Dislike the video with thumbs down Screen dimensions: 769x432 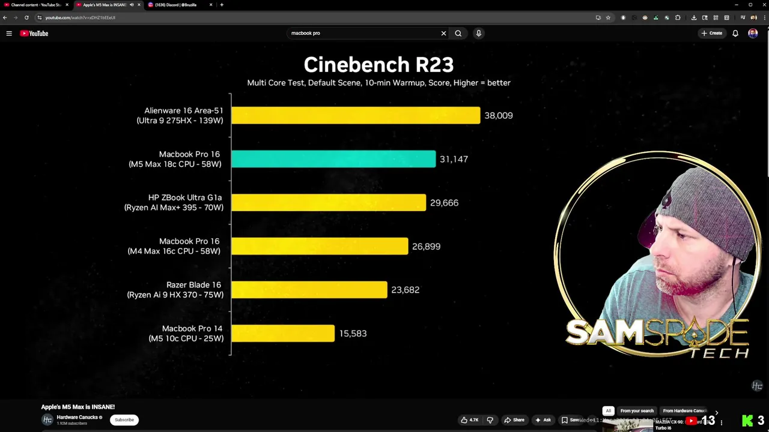pyautogui.click(x=490, y=420)
